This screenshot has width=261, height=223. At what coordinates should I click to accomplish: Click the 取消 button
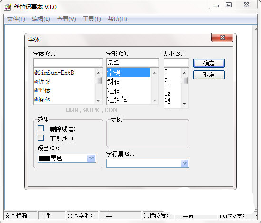pos(209,75)
